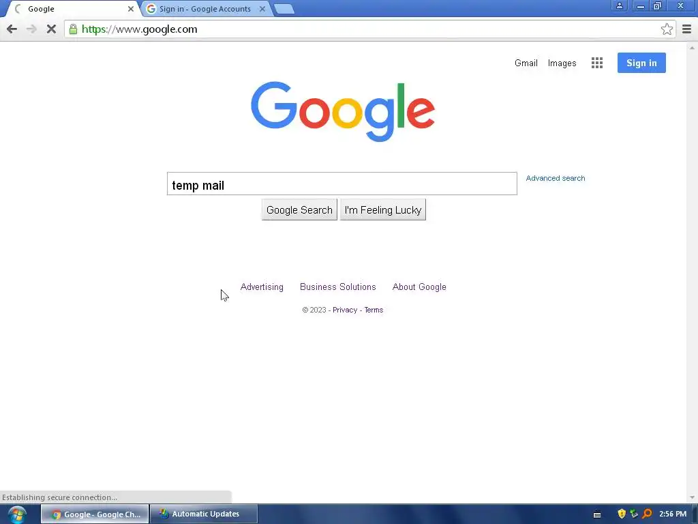Click the green padlock security icon
Viewport: 698px width, 524px height.
tap(73, 29)
